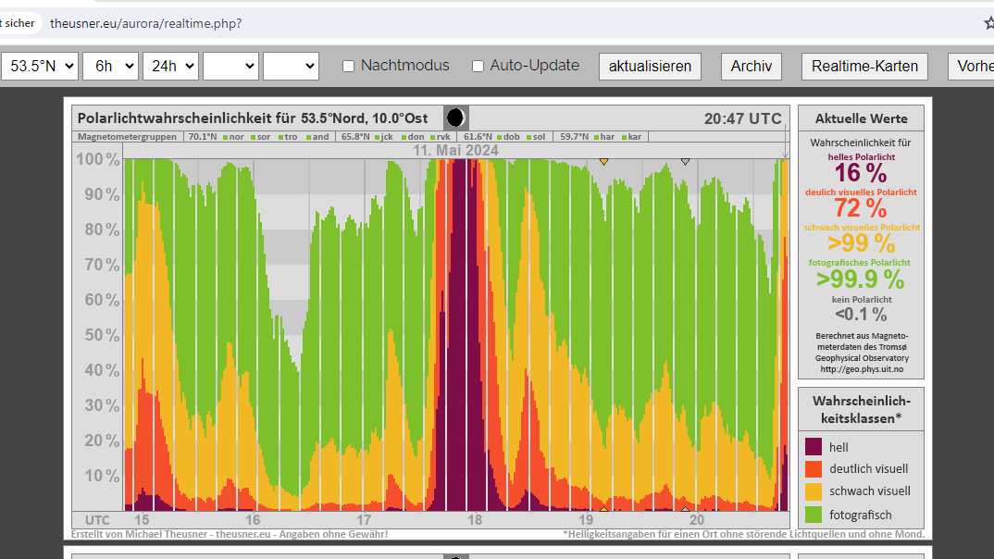
Task: Click the gray triangle marker atop the chart
Action: (685, 162)
